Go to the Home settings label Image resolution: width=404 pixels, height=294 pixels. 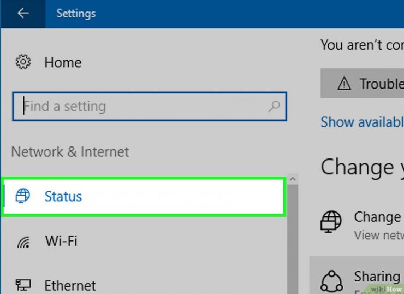(63, 62)
